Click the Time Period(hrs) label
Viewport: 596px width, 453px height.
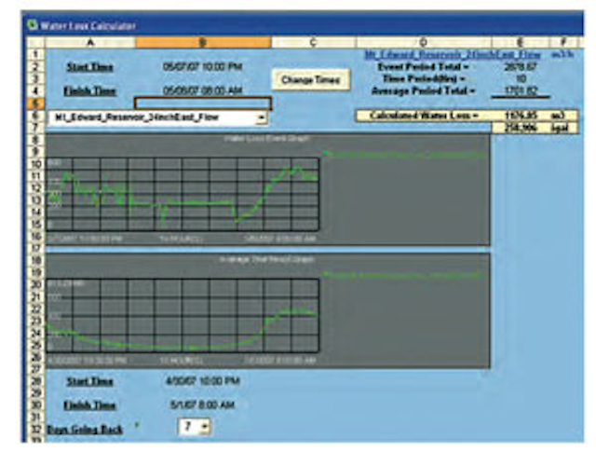click(425, 78)
